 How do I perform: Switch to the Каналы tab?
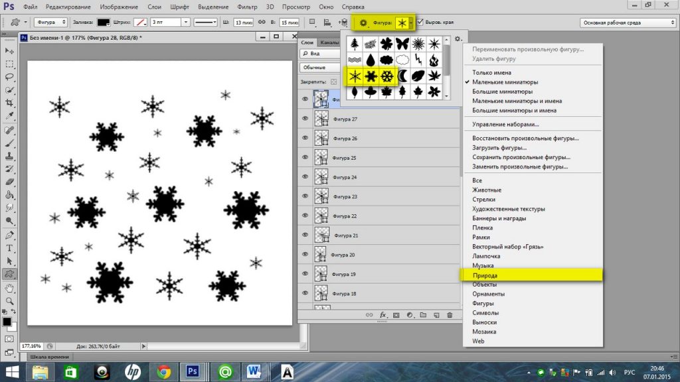[x=329, y=42]
